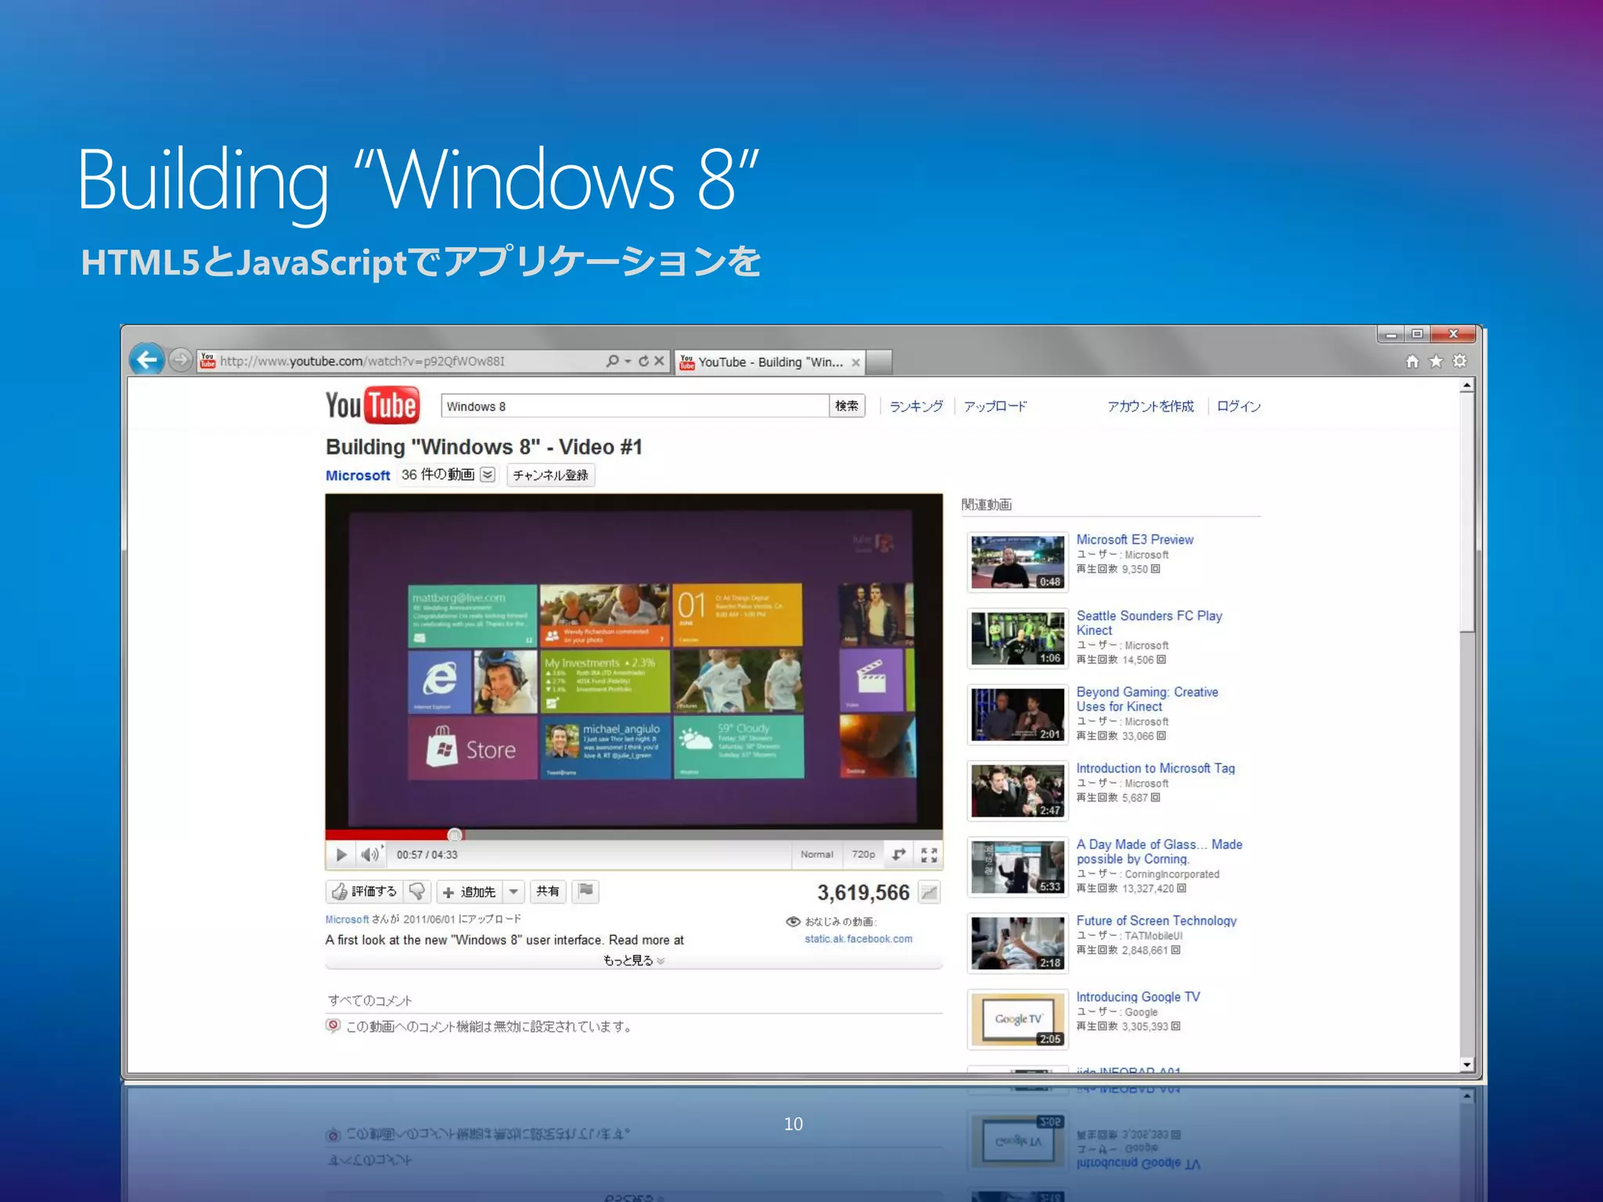Open the browser Home icon
1603x1202 pixels.
pos(1412,361)
